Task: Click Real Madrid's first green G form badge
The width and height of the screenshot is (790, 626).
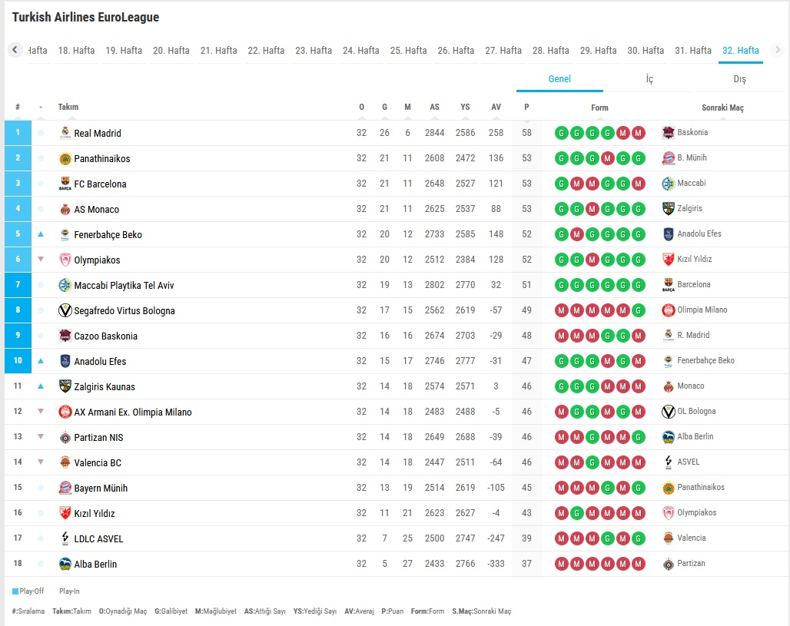Action: (x=561, y=133)
